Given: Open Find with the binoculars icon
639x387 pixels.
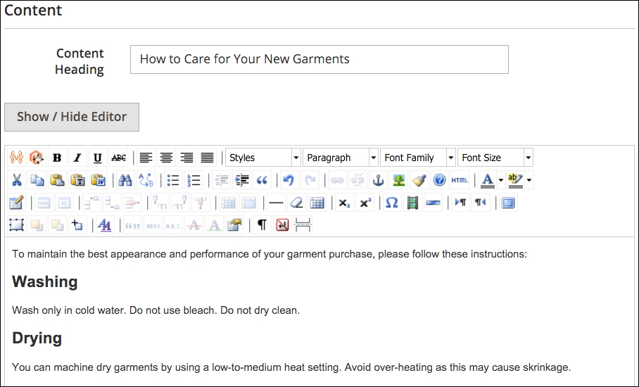Looking at the screenshot, I should (125, 180).
